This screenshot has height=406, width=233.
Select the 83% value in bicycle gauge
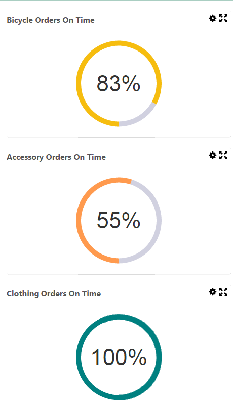click(x=119, y=83)
